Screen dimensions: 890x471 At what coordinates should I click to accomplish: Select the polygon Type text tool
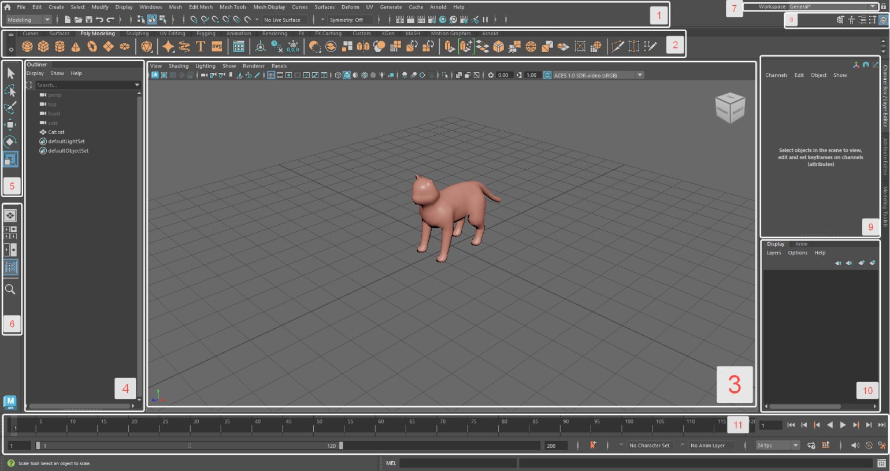coord(201,47)
